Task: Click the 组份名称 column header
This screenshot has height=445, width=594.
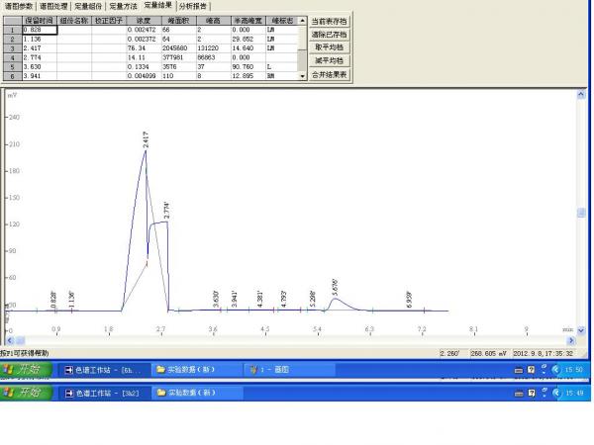Action: 74,21
